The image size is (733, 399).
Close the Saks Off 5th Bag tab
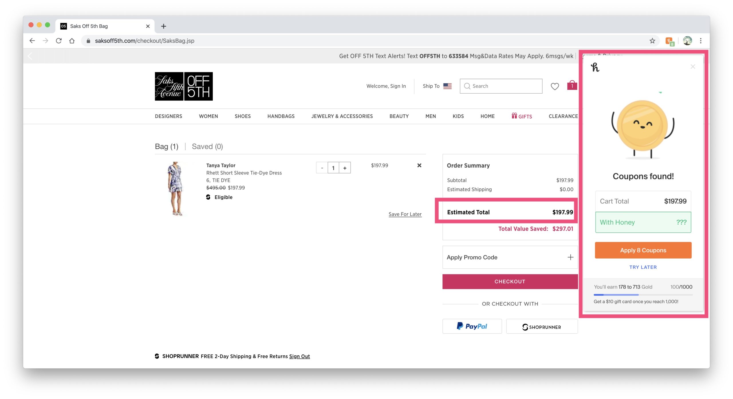tap(148, 26)
